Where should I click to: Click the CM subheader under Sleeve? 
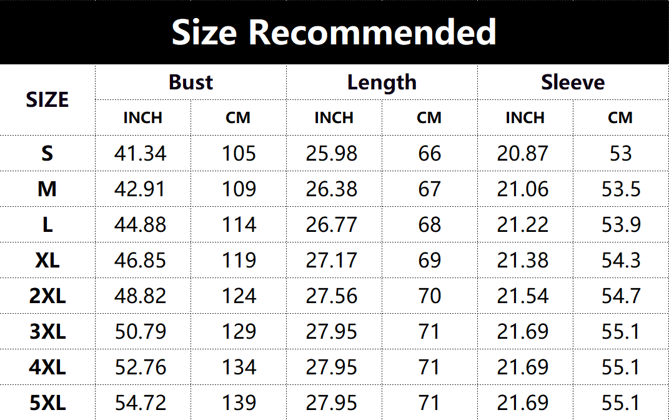pyautogui.click(x=620, y=117)
